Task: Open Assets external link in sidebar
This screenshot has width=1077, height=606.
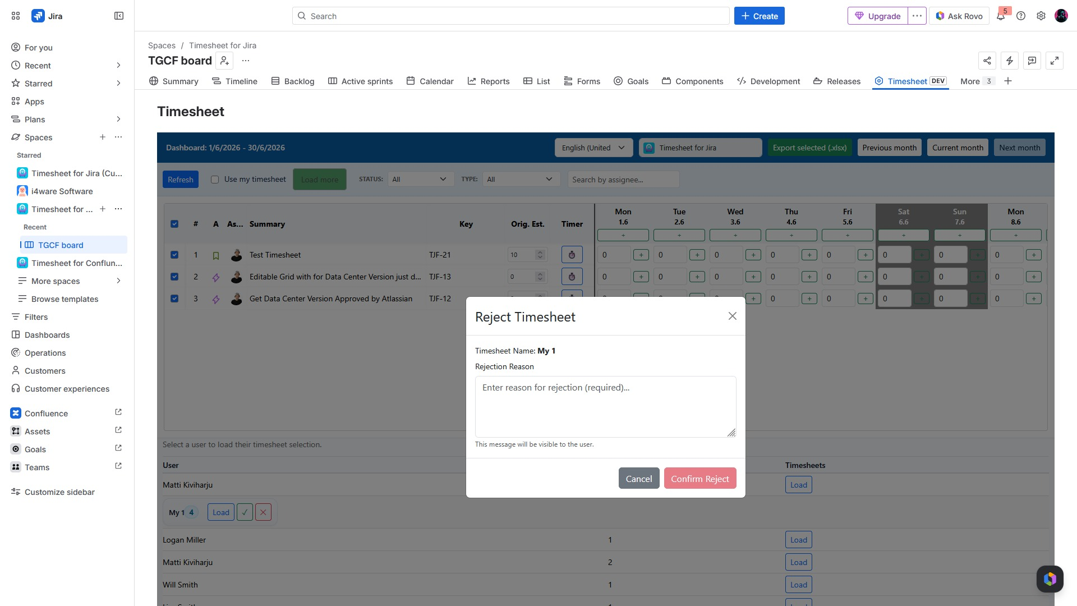Action: click(118, 430)
